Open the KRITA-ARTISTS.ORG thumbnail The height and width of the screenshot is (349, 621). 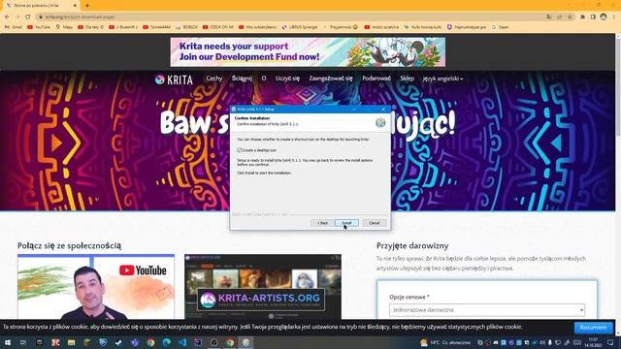pyautogui.click(x=263, y=287)
